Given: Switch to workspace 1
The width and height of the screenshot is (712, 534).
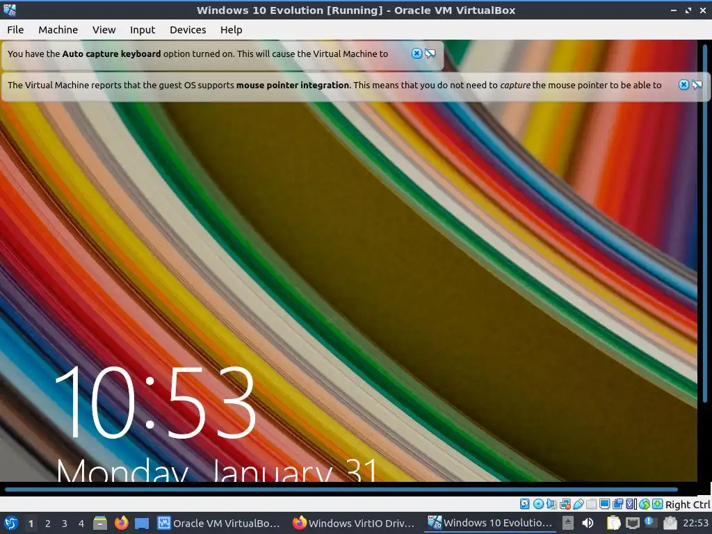Looking at the screenshot, I should tap(31, 524).
